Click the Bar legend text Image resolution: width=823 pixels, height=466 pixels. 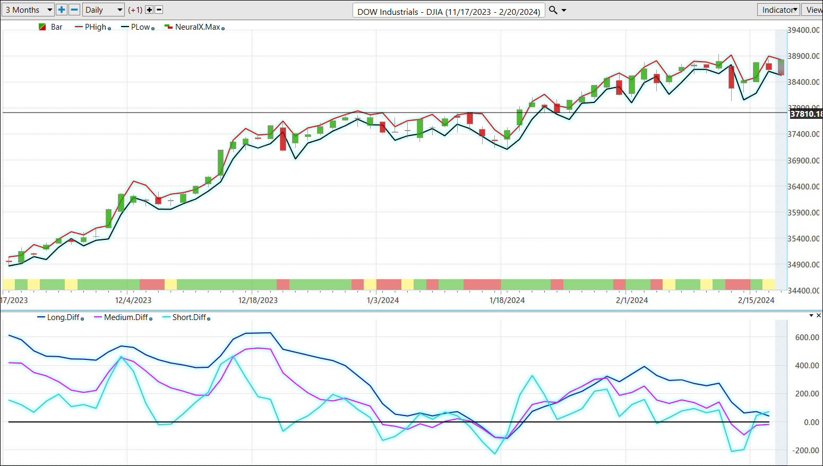coord(57,27)
